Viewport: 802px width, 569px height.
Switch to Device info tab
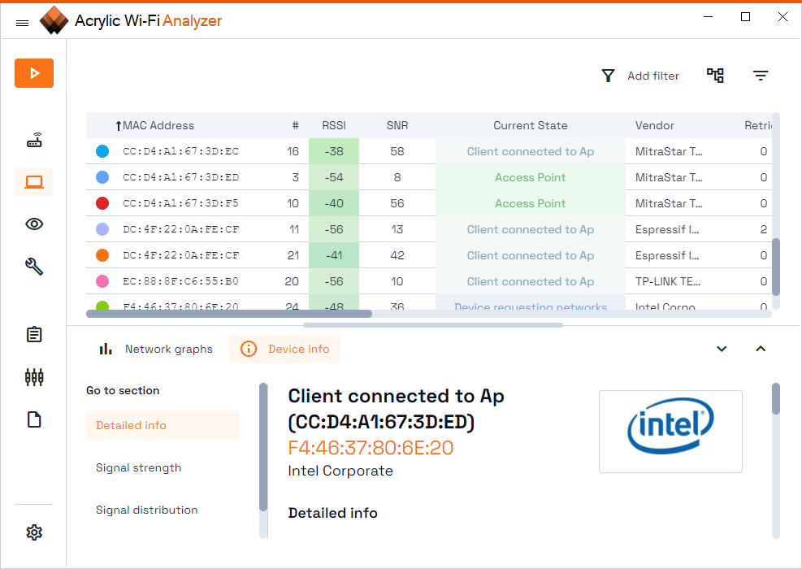[284, 349]
